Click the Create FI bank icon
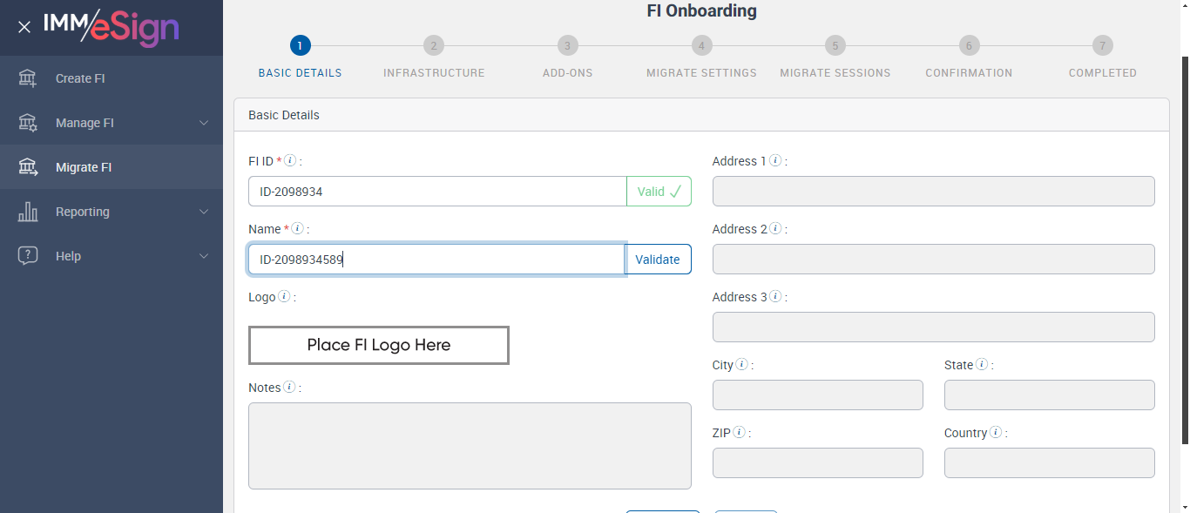Viewport: 1190px width, 513px height. click(28, 78)
